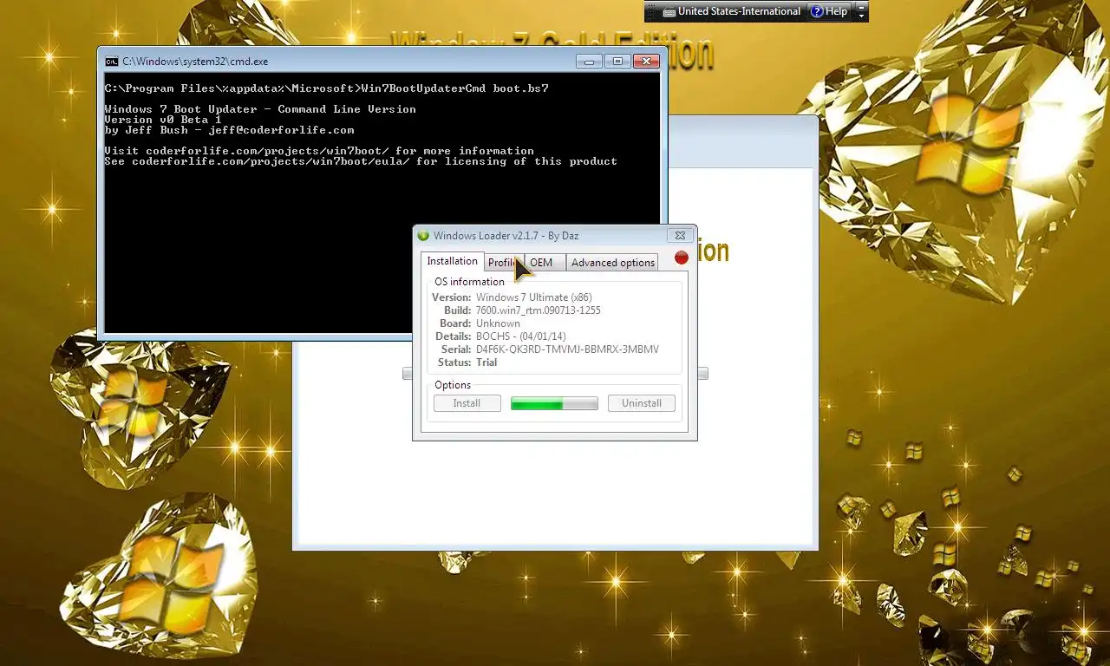Click 'Windows 7 Boot Updater - Command Line Version' line
1110x666 pixels.
(x=260, y=109)
